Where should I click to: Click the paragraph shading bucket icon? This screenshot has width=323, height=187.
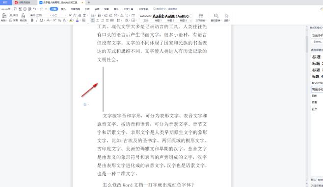click(x=127, y=20)
